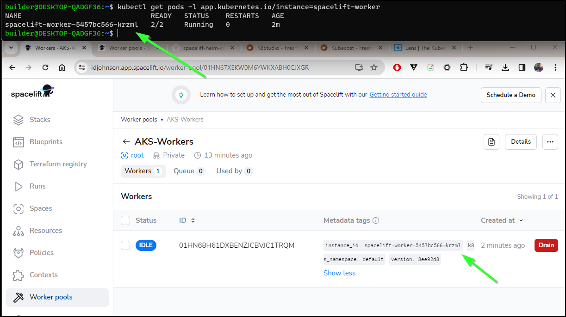Image resolution: width=566 pixels, height=317 pixels.
Task: Click the Spacelift logo
Action: 32,92
